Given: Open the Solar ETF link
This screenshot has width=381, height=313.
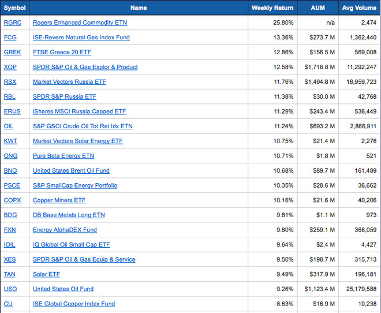Looking at the screenshot, I should pos(46,274).
